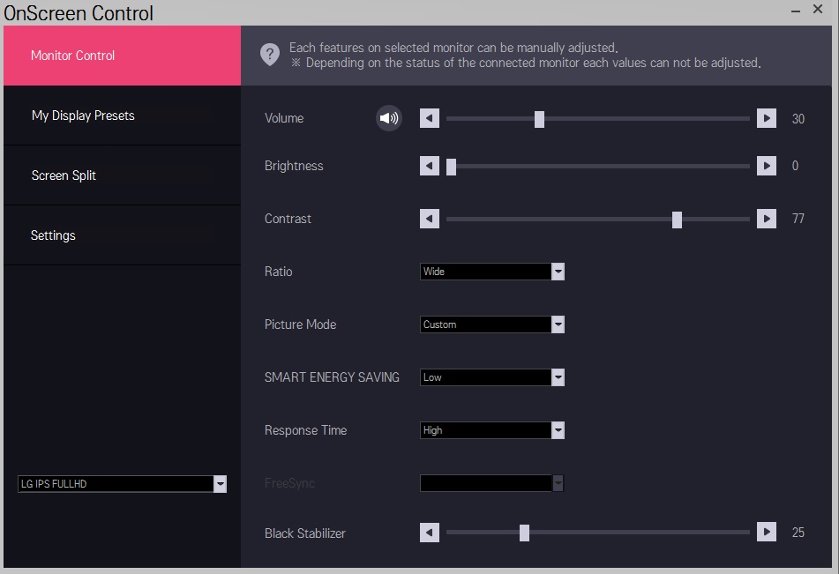Viewport: 839px width, 574px height.
Task: Switch to My Display Presets
Action: [122, 116]
